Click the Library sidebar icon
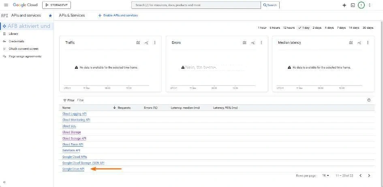Screen dimensions: 383x187 [x=4, y=34]
